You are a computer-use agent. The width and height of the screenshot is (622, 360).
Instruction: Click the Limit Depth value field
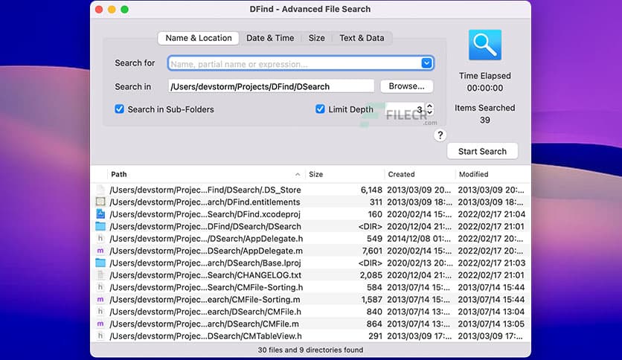(405, 109)
